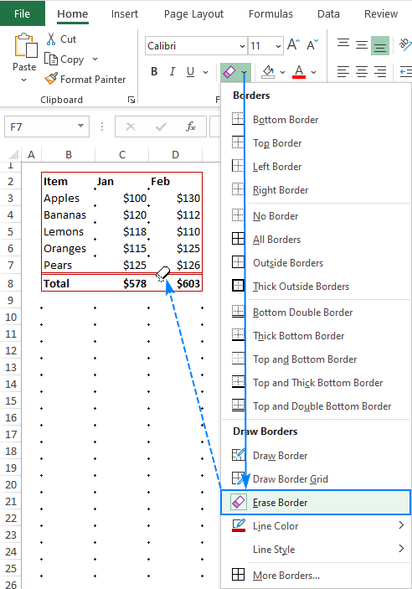The width and height of the screenshot is (412, 589).
Task: Increase font size with larger A
Action: tap(293, 44)
